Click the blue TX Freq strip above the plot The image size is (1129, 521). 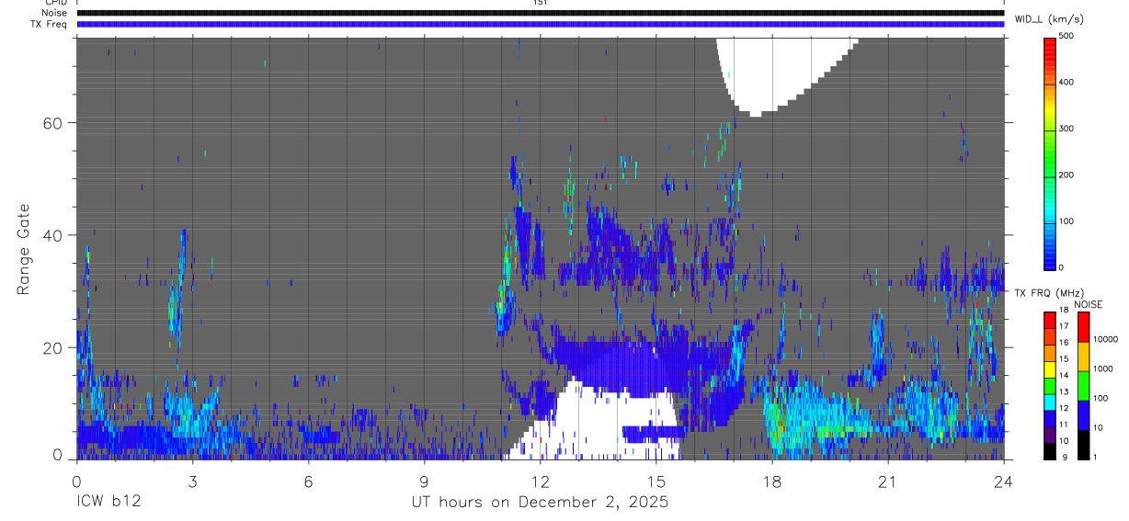[540, 24]
